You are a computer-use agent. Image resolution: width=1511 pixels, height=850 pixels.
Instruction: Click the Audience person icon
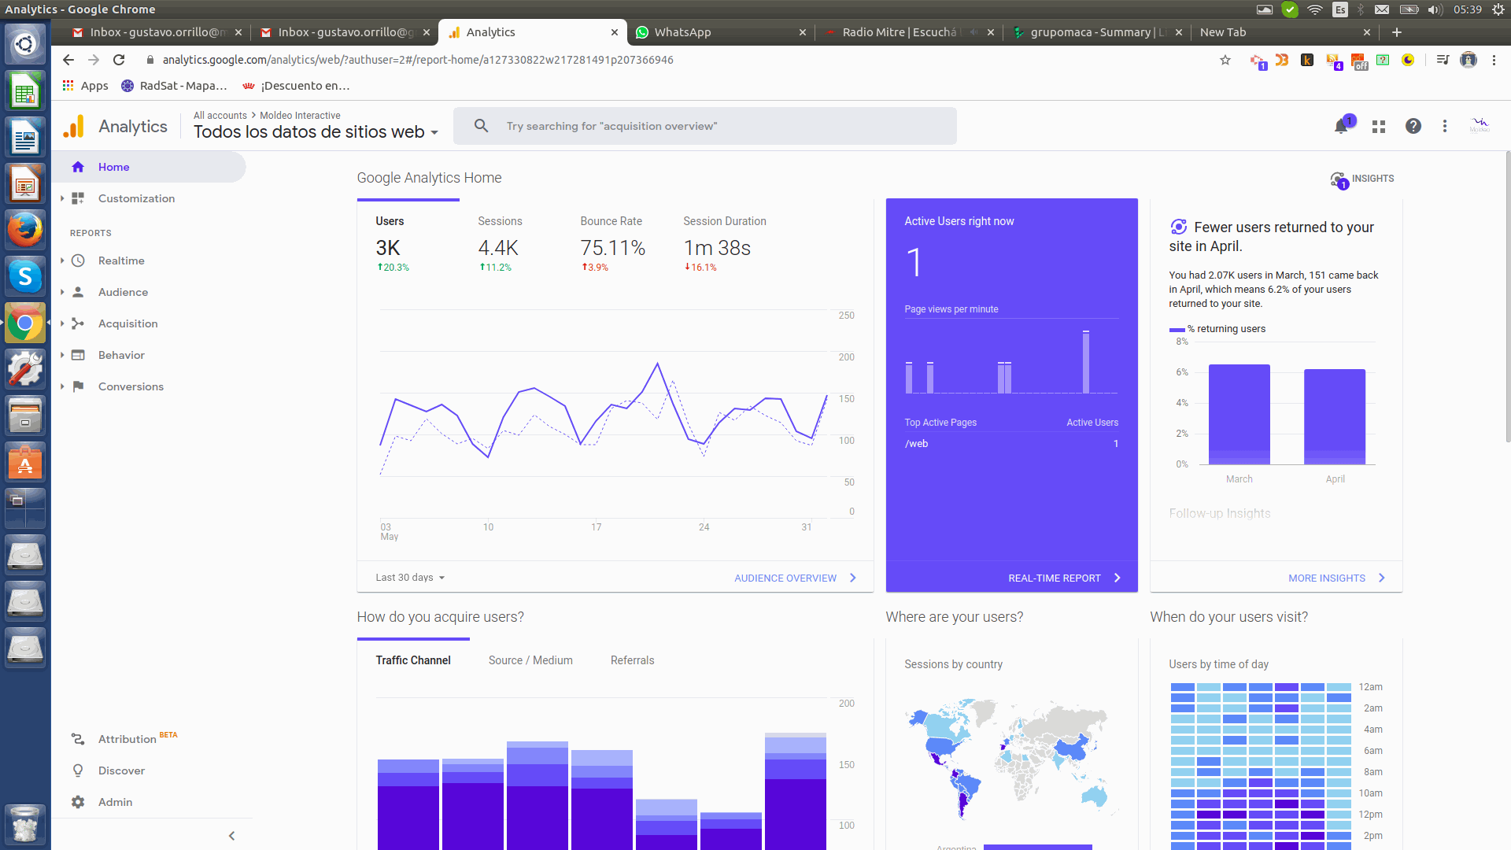[x=78, y=292]
